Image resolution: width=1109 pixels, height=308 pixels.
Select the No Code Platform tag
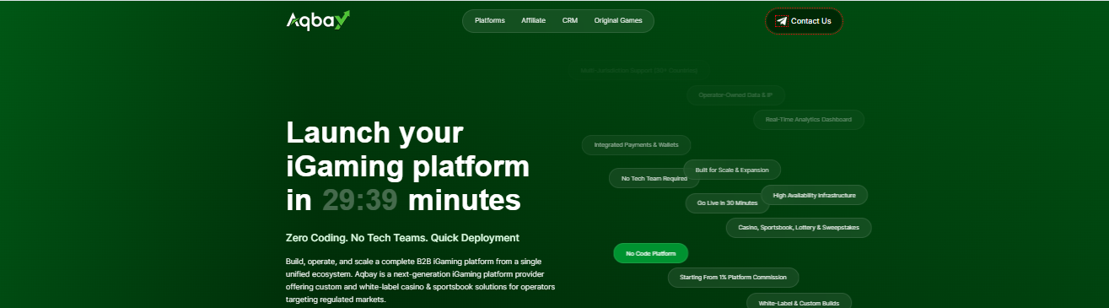[651, 253]
